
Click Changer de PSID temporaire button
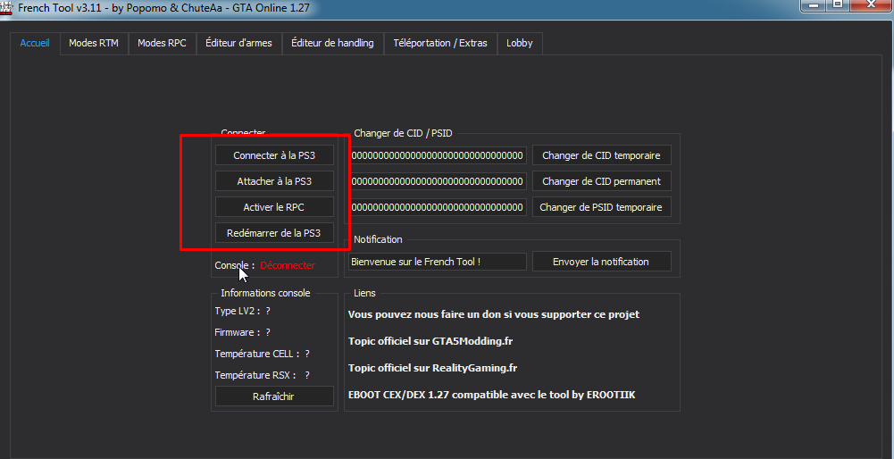[x=602, y=207]
